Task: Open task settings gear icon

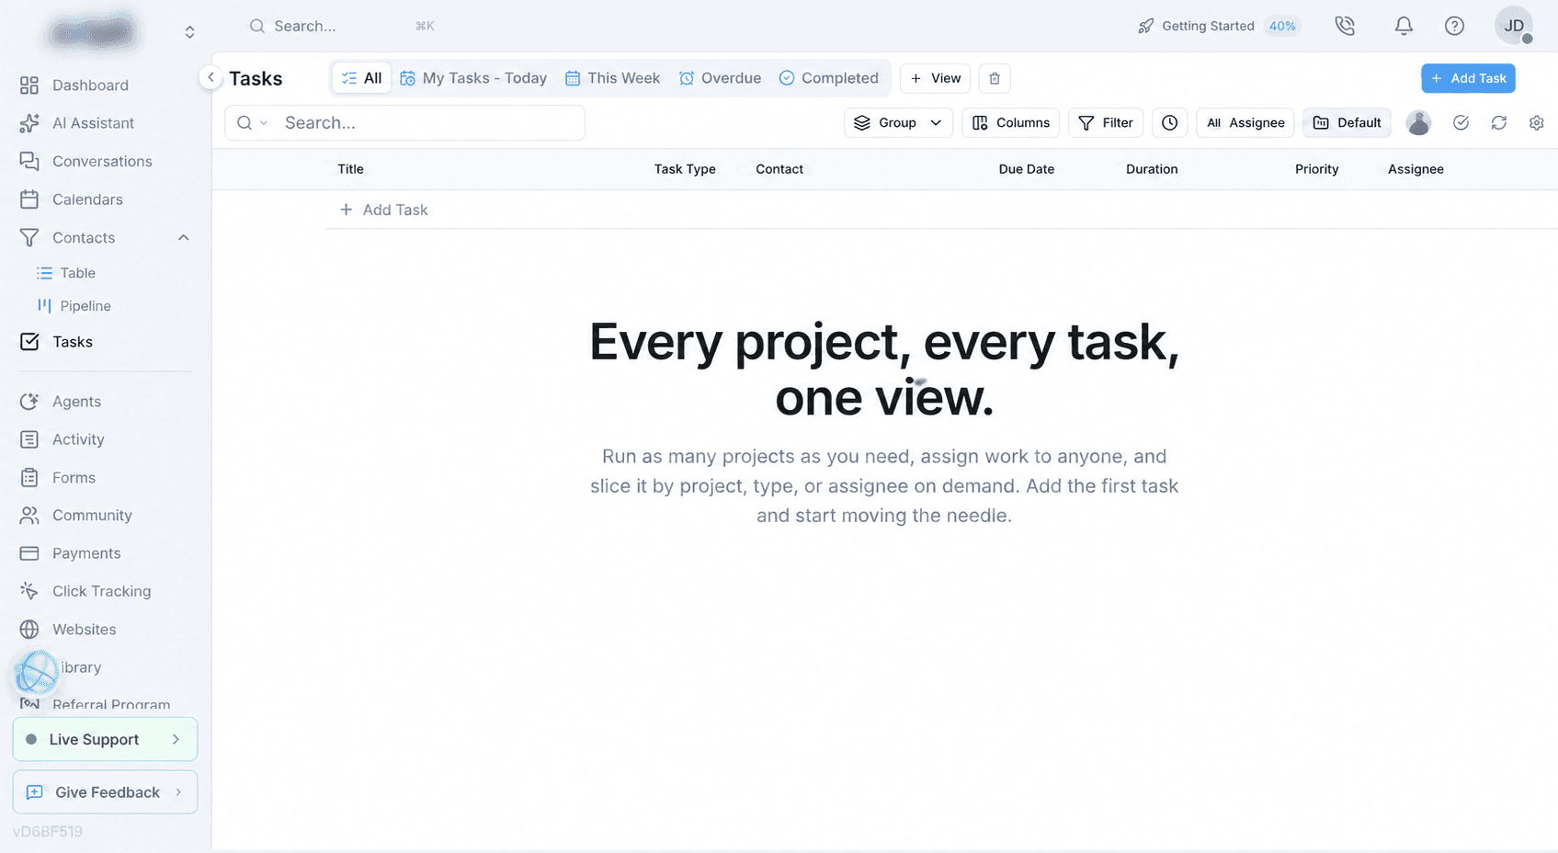Action: click(1536, 122)
